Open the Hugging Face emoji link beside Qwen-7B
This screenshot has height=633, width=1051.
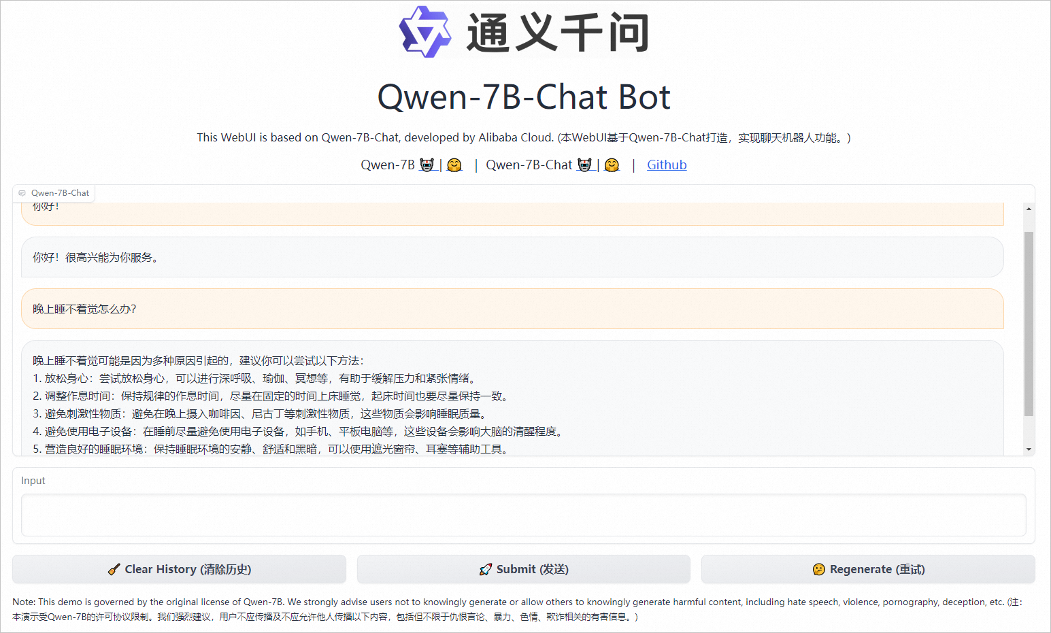tap(454, 165)
